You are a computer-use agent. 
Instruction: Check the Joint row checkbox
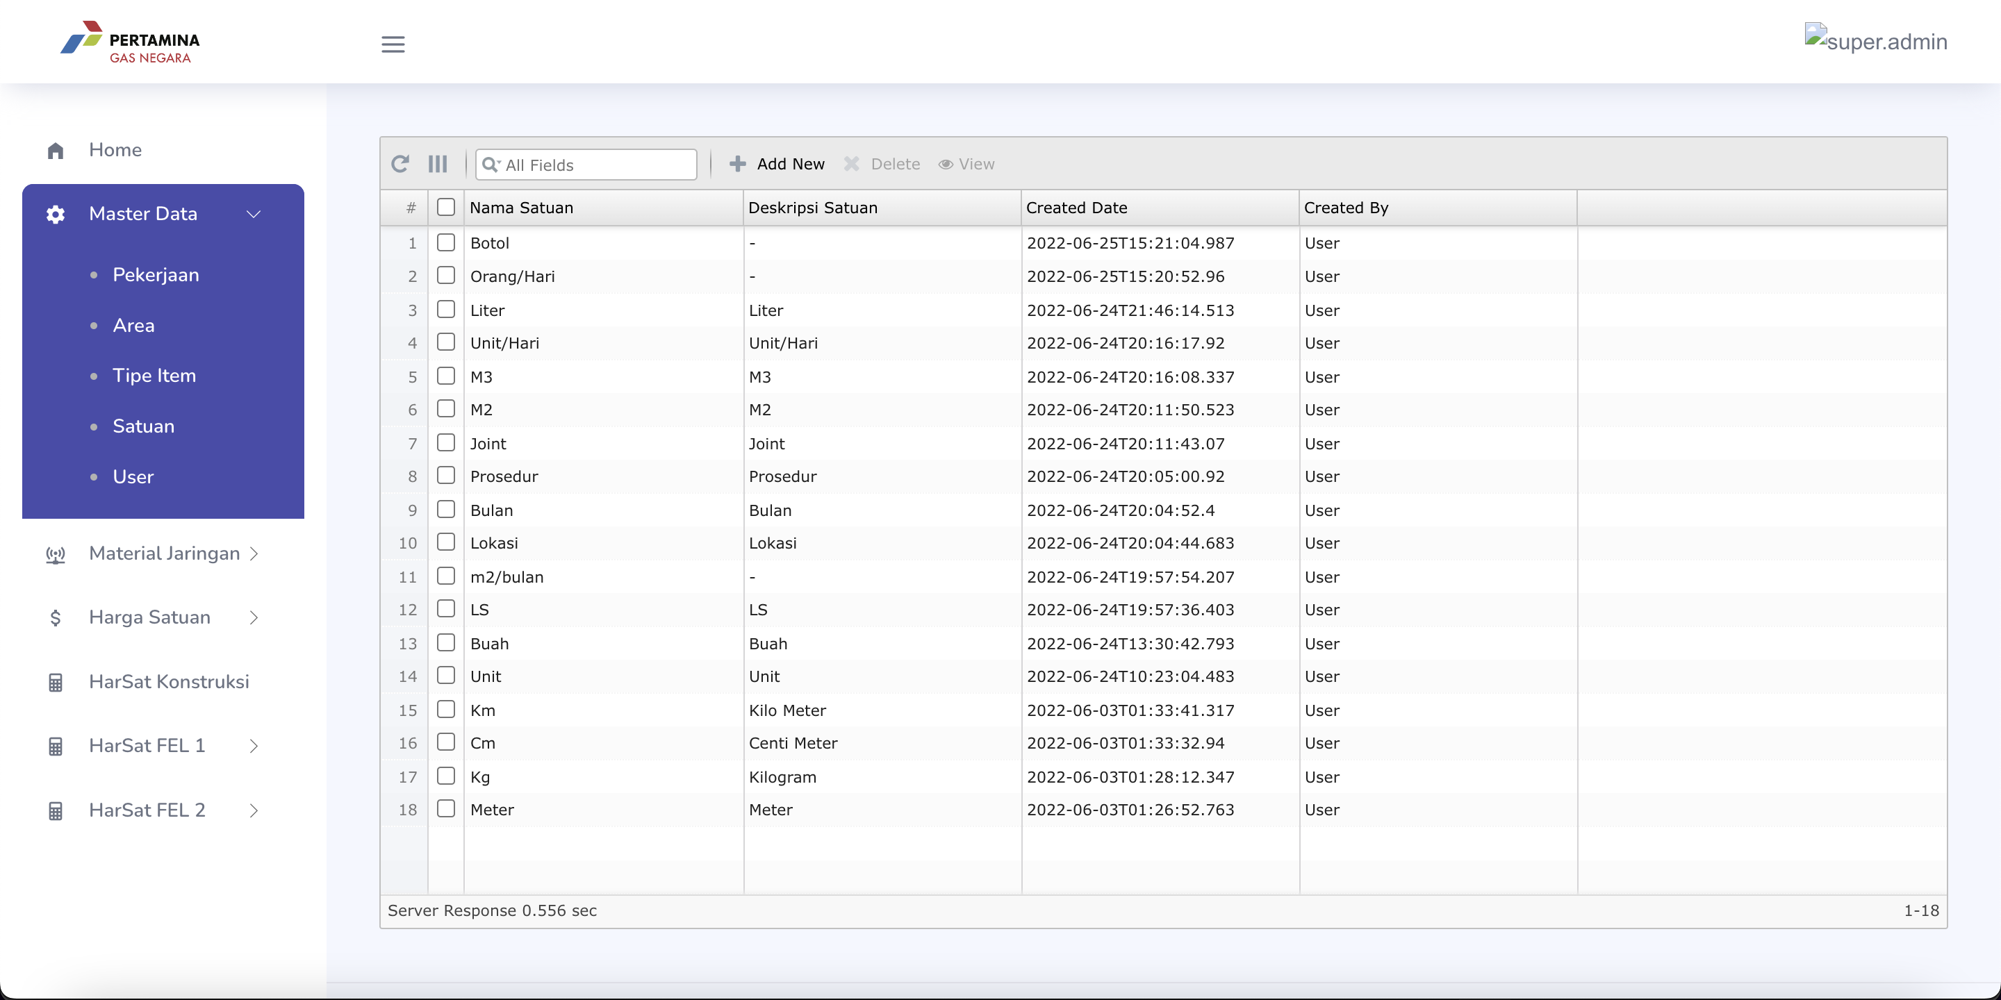coord(446,442)
